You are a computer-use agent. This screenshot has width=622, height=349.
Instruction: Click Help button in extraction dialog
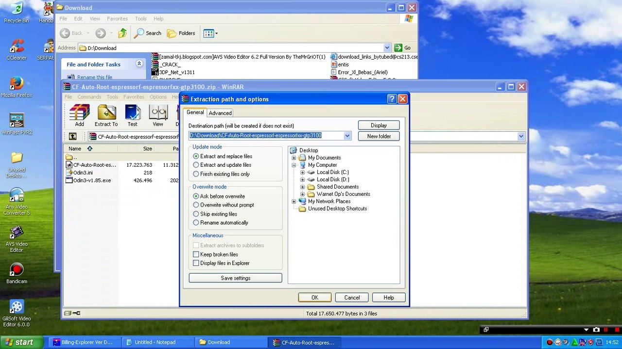tap(389, 298)
